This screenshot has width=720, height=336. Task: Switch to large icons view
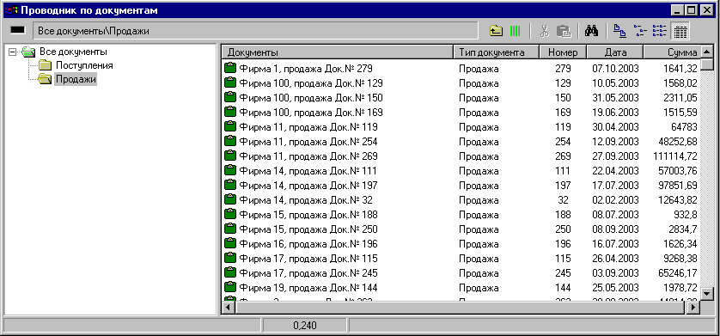619,31
